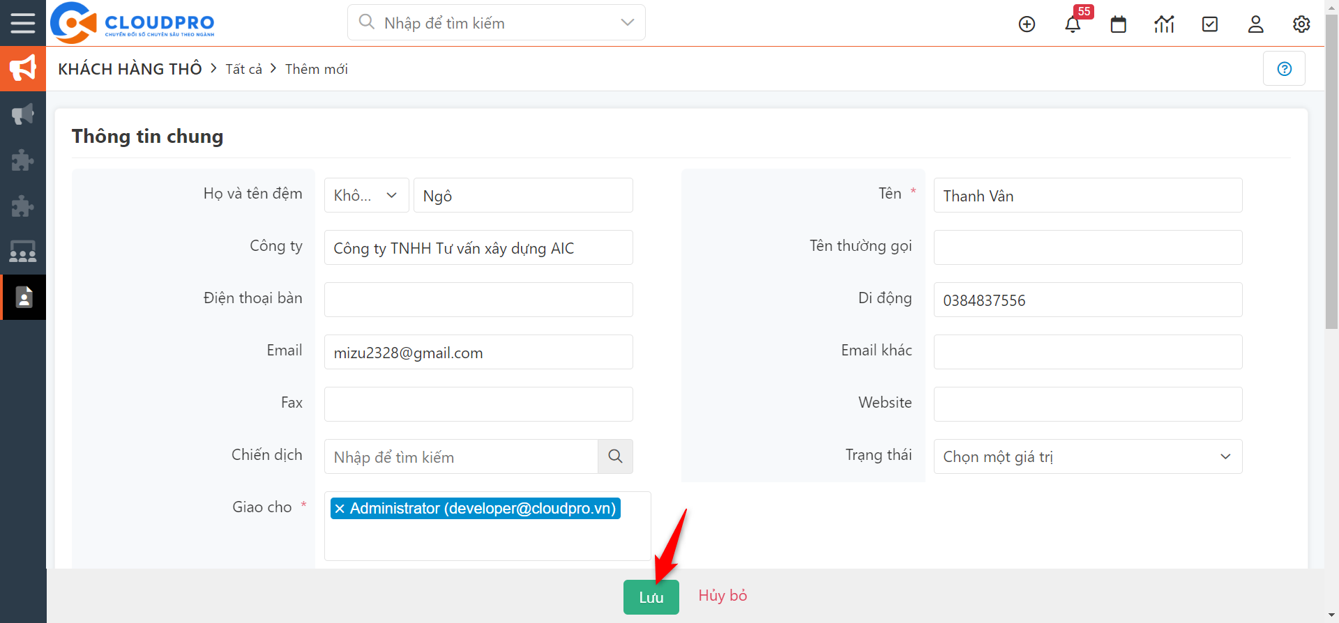Open notifications bell with 55 badge
Viewport: 1339px width, 623px height.
(x=1073, y=24)
